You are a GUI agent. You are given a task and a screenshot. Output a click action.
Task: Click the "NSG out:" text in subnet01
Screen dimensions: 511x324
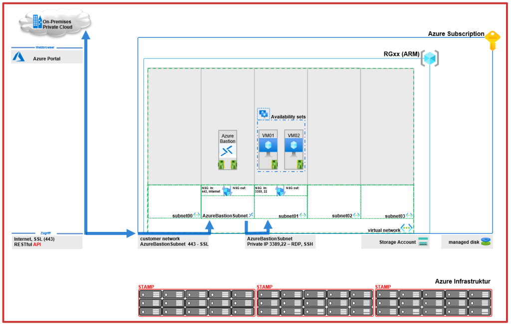tap(292, 188)
